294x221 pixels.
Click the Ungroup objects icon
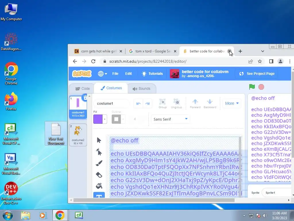pyautogui.click(x=177, y=104)
